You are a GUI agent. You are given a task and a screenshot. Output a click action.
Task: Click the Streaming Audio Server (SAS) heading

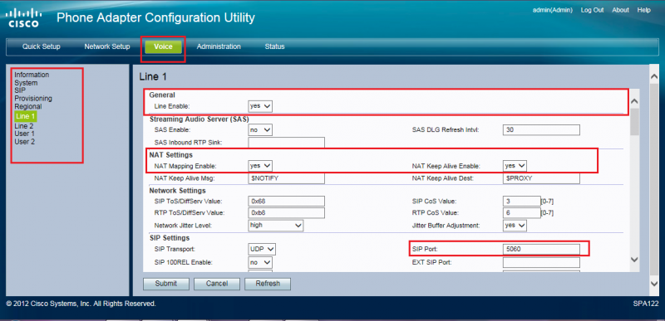click(199, 119)
